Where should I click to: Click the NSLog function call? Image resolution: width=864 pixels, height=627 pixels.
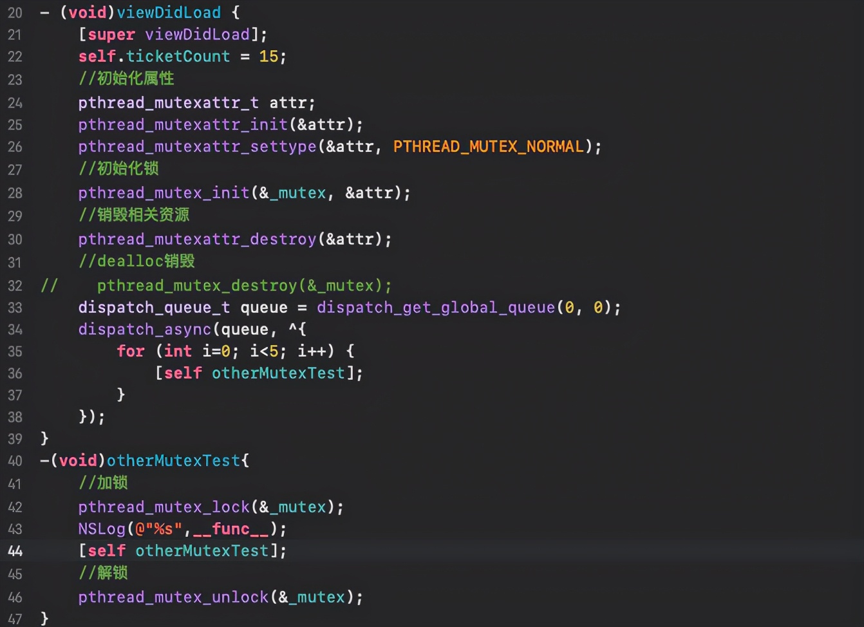coord(102,529)
